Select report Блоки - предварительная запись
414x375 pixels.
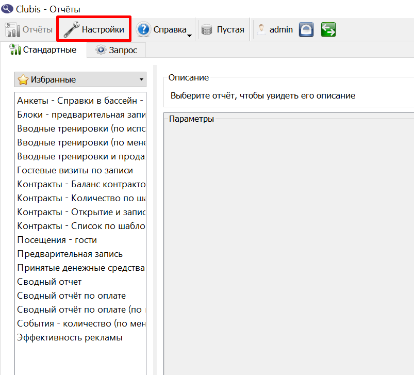click(x=80, y=115)
